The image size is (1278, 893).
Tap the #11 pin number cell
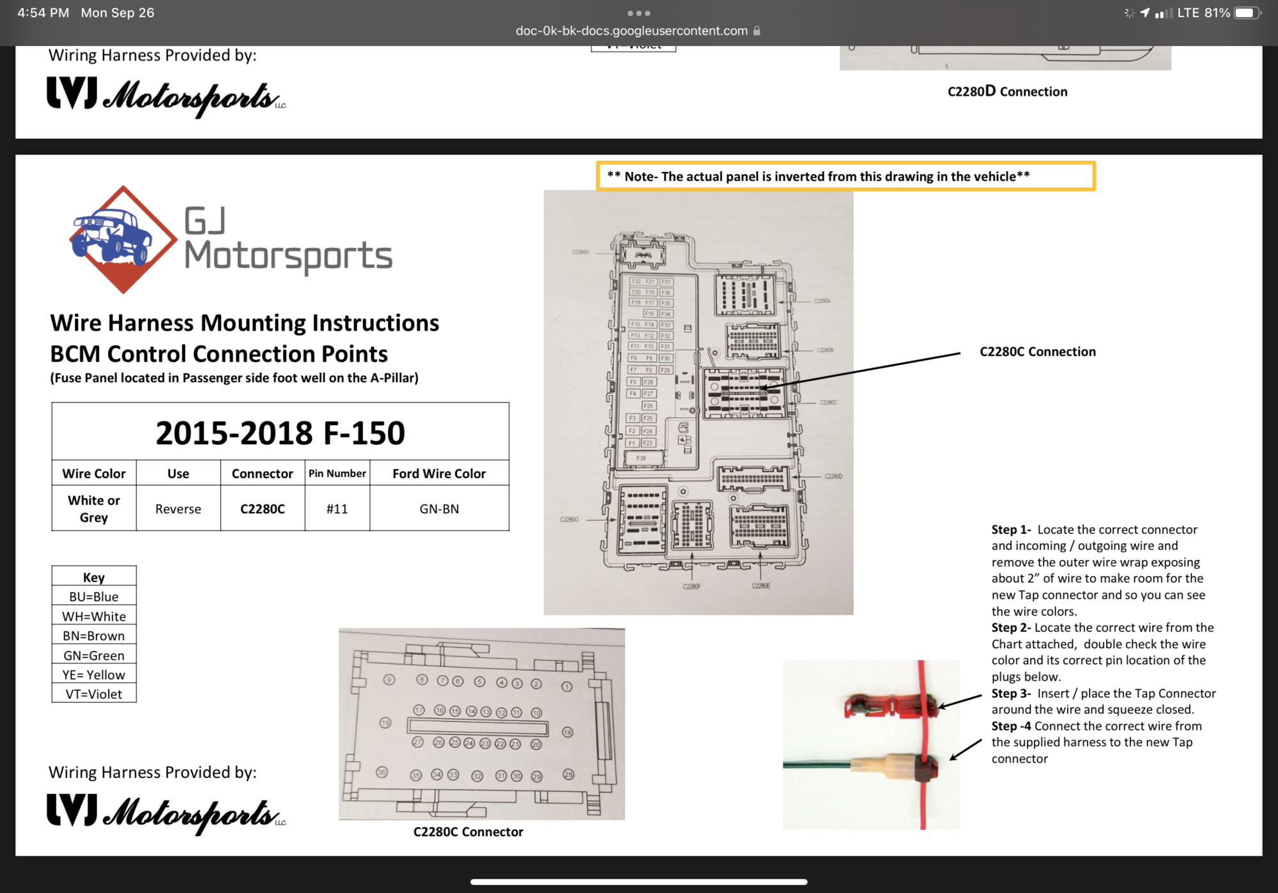tap(337, 509)
